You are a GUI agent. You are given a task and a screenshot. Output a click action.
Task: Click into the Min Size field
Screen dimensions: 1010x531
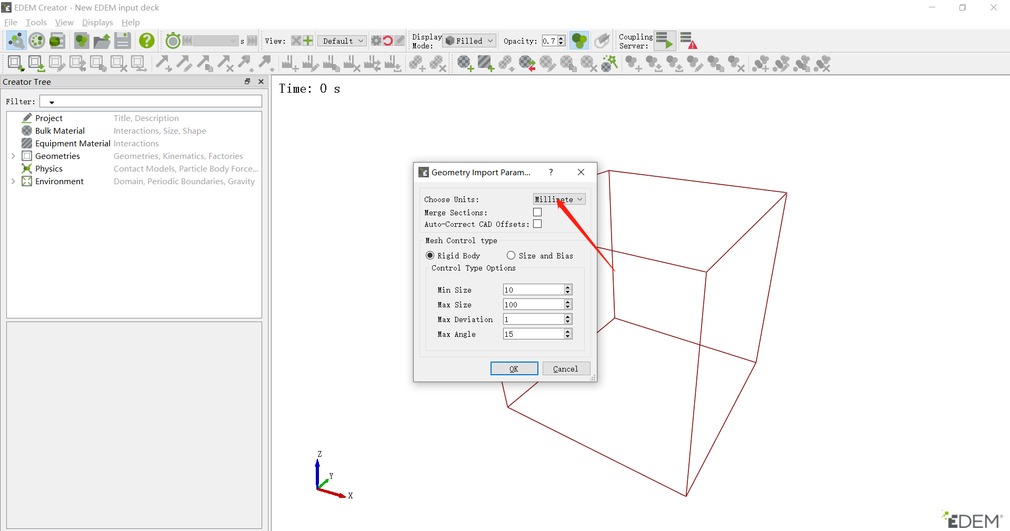[533, 289]
